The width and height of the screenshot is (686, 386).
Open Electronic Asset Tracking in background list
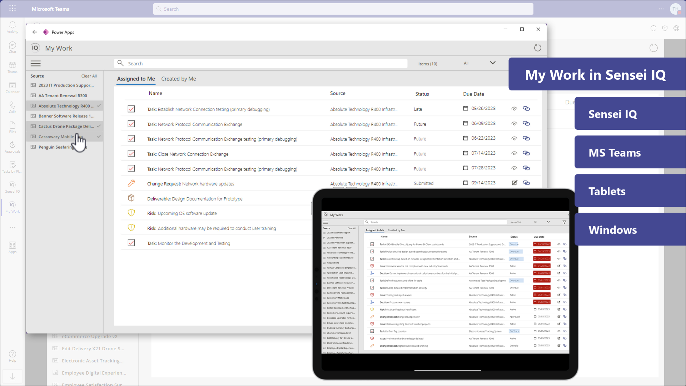[x=93, y=361]
